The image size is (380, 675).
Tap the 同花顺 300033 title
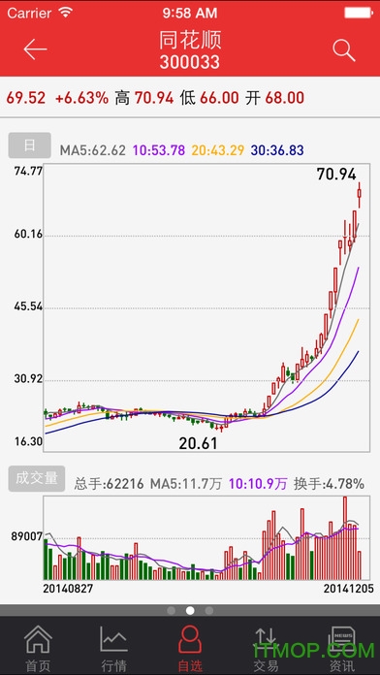point(190,50)
